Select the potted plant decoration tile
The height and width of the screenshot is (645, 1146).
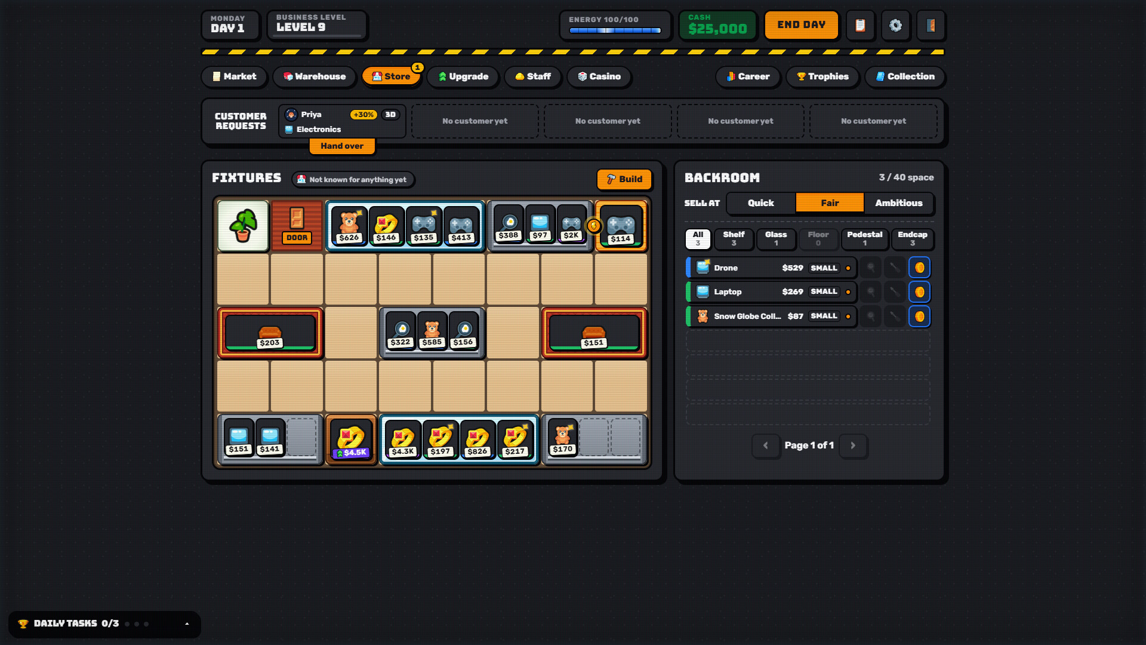(243, 226)
